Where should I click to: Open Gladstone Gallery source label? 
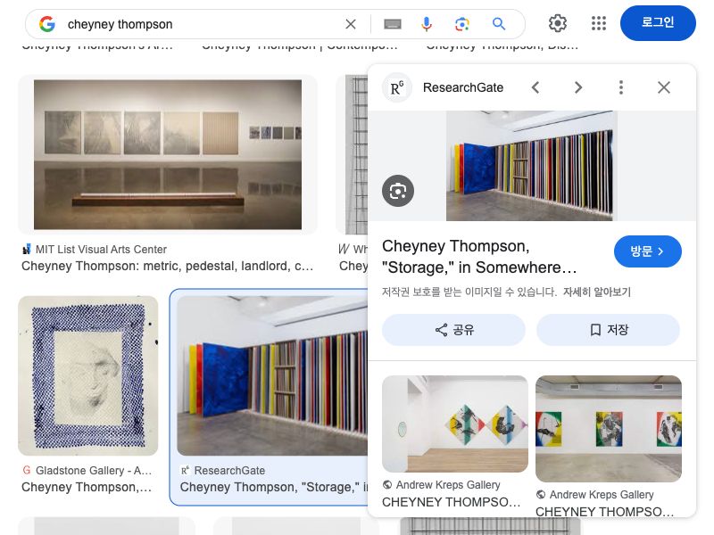[x=94, y=471]
